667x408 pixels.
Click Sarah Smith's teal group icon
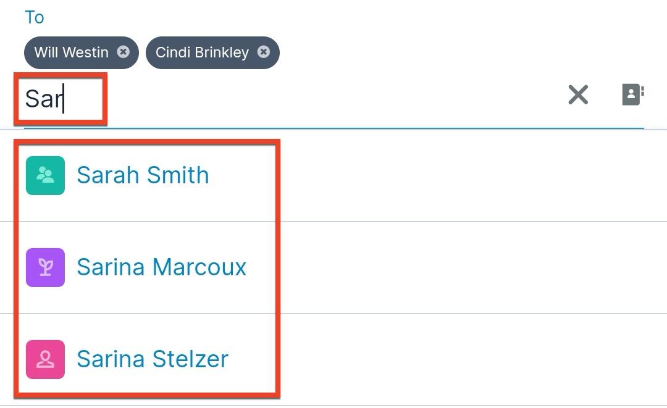click(x=45, y=175)
